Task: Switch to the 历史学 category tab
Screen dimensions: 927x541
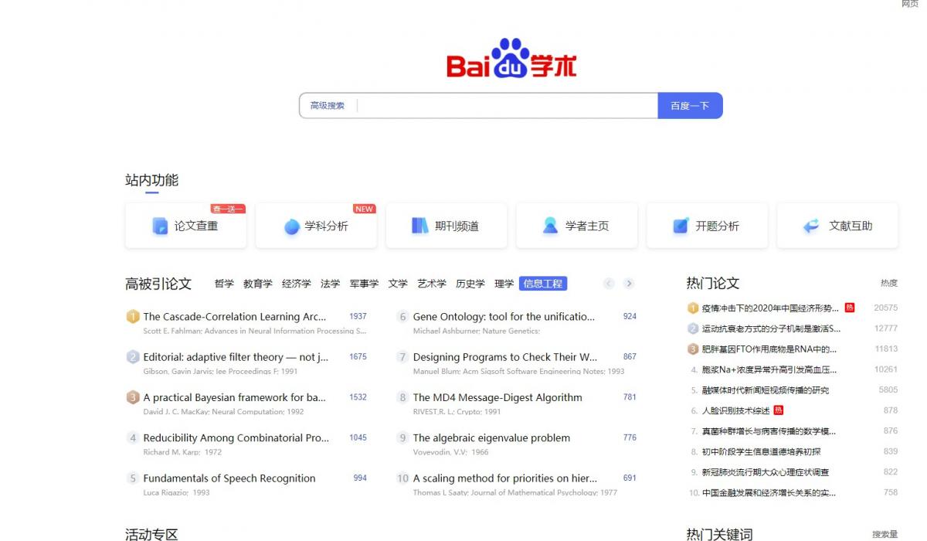Action: (470, 284)
